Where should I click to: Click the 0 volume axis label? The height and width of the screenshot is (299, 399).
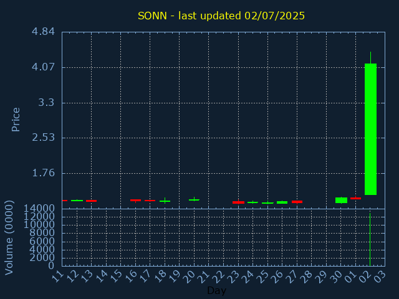(x=51, y=266)
